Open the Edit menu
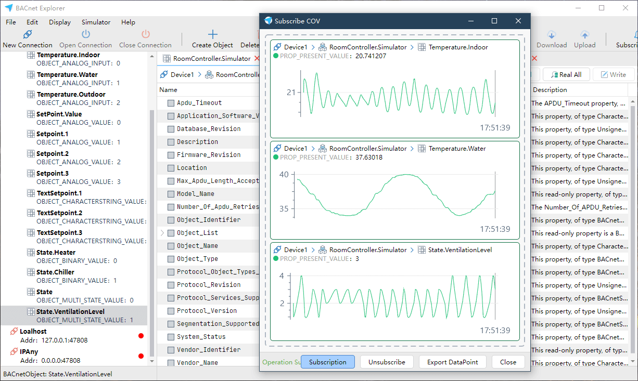Screen dimensions: 638x381 tap(32, 22)
